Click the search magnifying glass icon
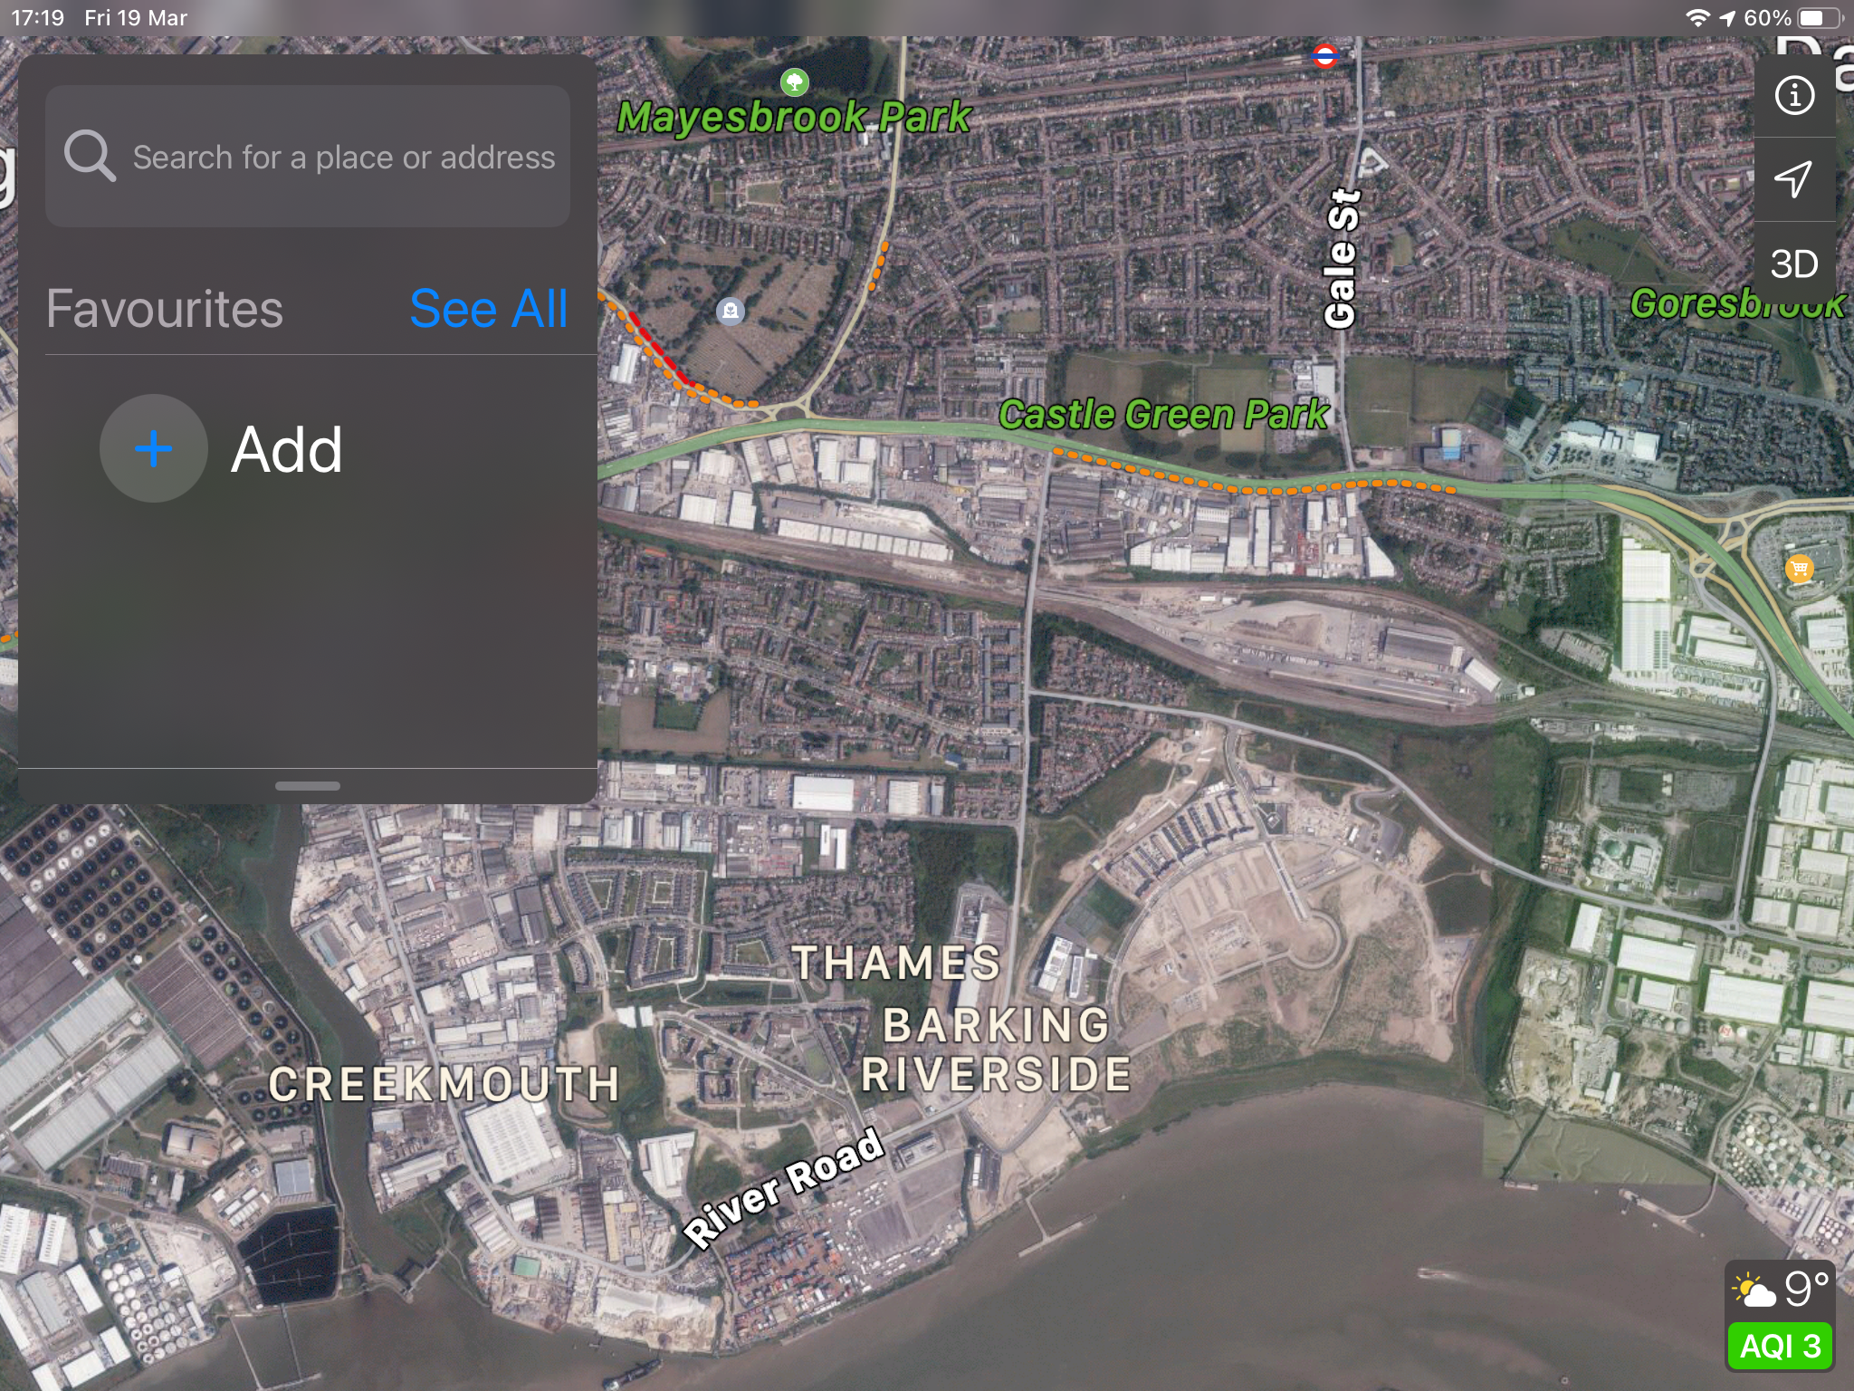Screen dimensions: 1854x1391 click(90, 156)
